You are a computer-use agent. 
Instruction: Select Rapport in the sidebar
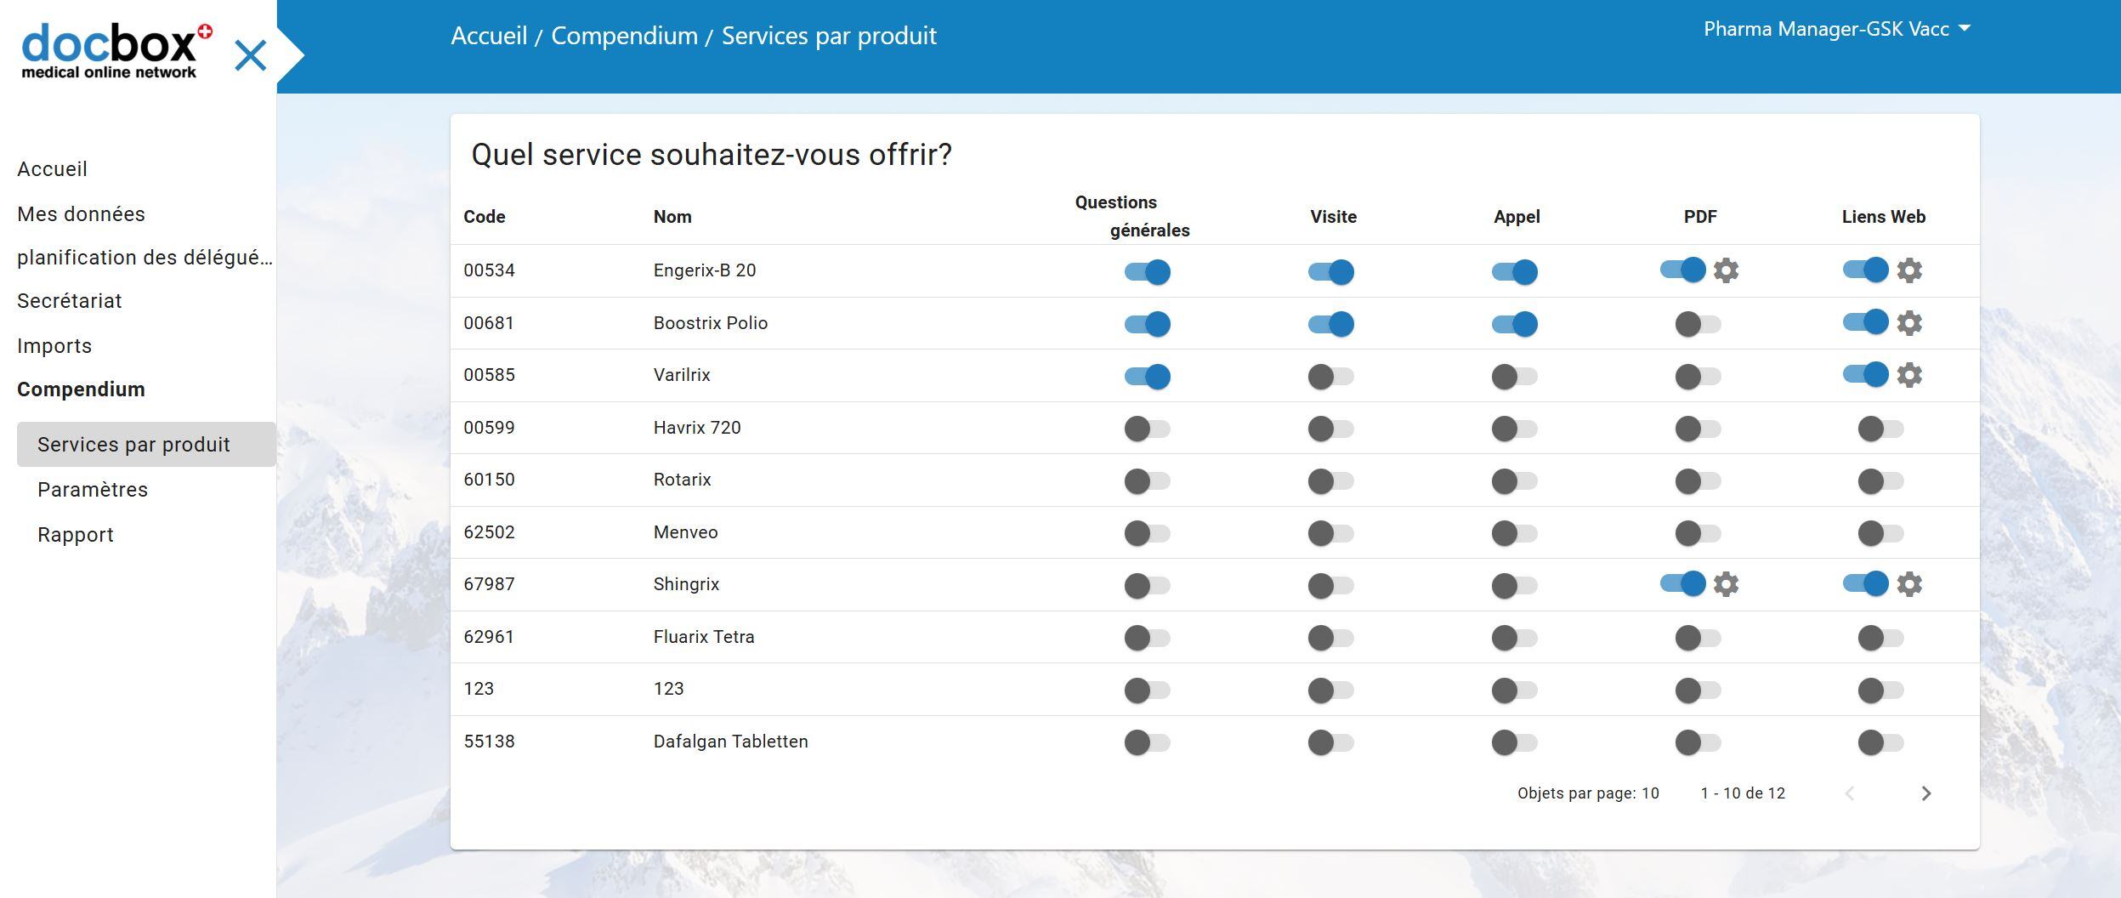tap(76, 535)
